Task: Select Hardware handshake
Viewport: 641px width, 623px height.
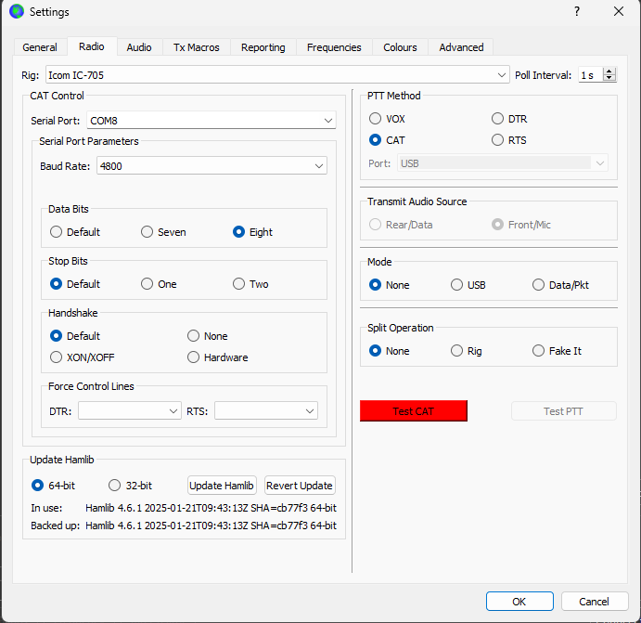Action: tap(217, 357)
